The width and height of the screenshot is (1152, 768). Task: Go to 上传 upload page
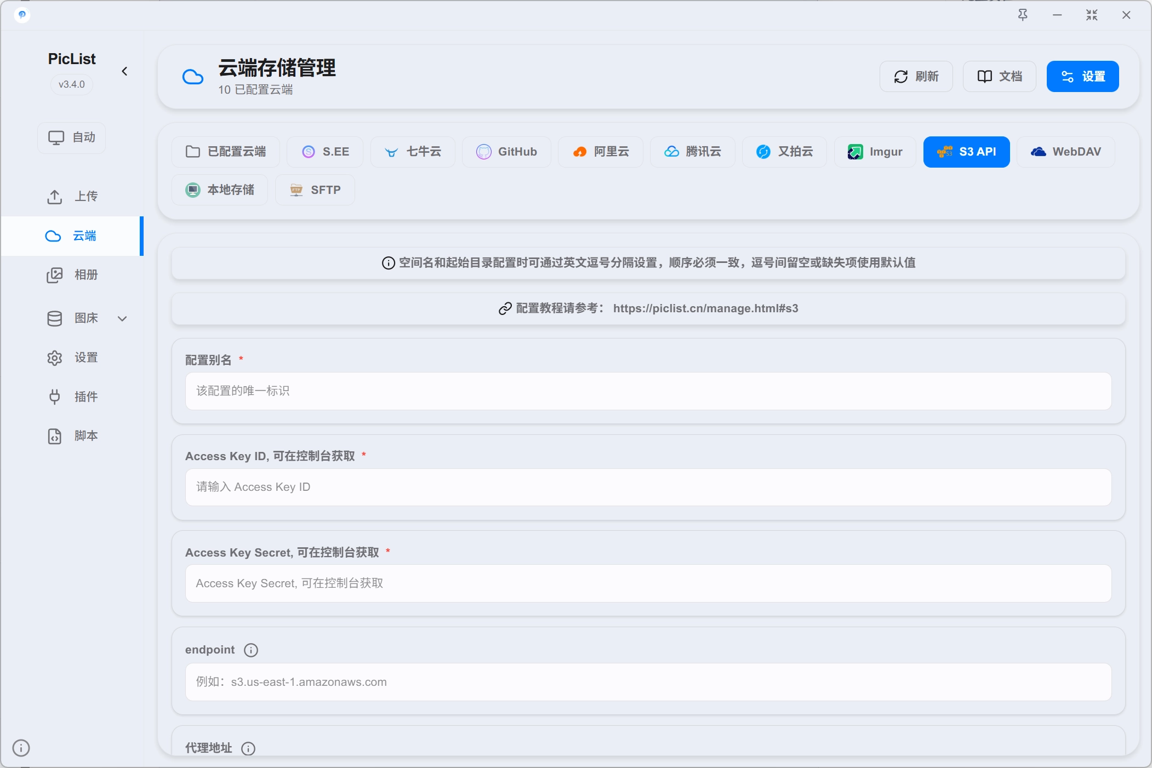coord(72,197)
